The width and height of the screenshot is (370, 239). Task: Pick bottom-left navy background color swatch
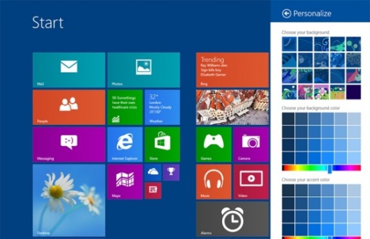pyautogui.click(x=288, y=158)
